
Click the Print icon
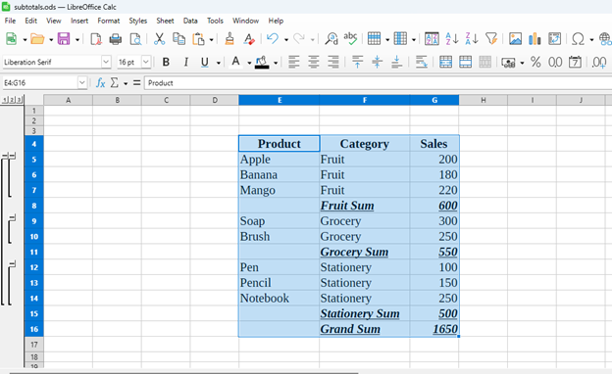[x=116, y=39]
